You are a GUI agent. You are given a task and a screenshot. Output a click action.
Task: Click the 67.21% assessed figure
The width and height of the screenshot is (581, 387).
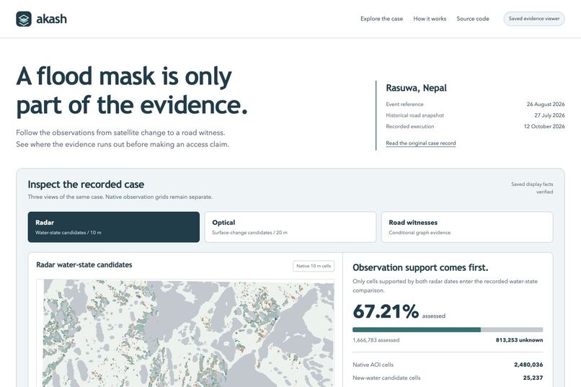386,311
